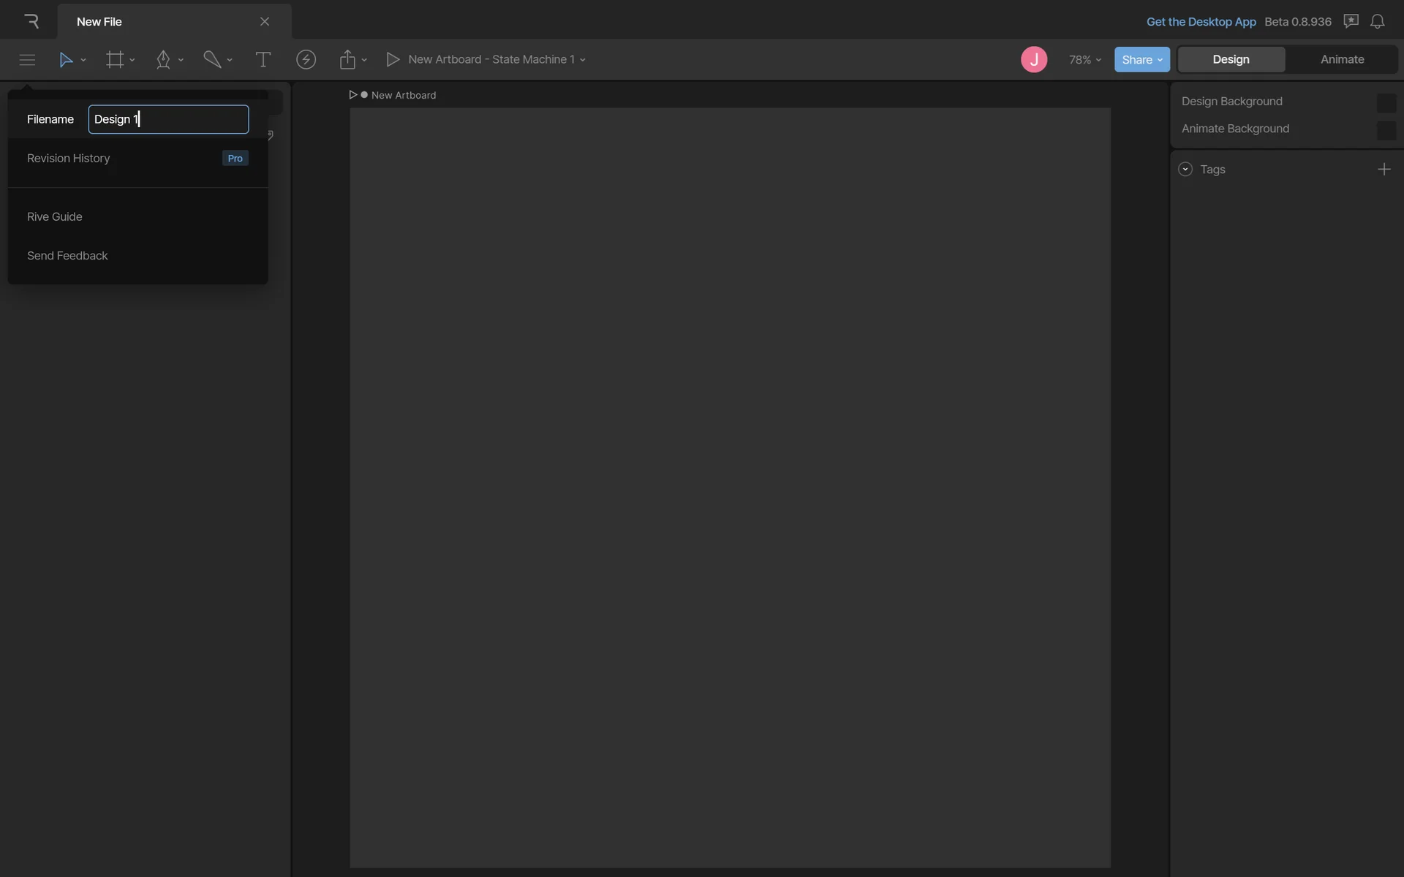
Task: Choose Send Feedback from menu
Action: (67, 256)
